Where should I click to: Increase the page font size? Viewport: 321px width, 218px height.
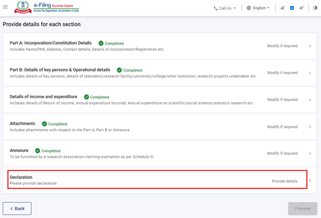301,8
